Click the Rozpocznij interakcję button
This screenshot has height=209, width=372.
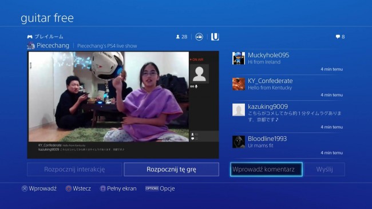(74, 169)
